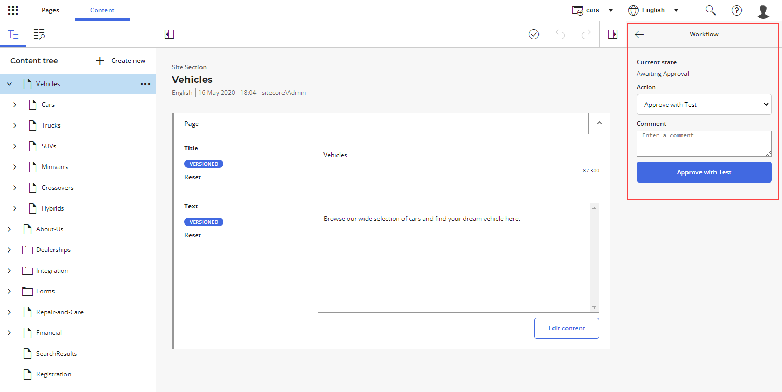Viewport: 782px width, 392px height.
Task: Click the undo arrow icon
Action: [560, 34]
